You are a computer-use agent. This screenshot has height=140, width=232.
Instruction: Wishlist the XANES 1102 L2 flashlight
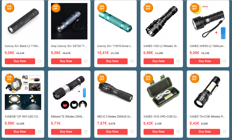click(x=178, y=61)
